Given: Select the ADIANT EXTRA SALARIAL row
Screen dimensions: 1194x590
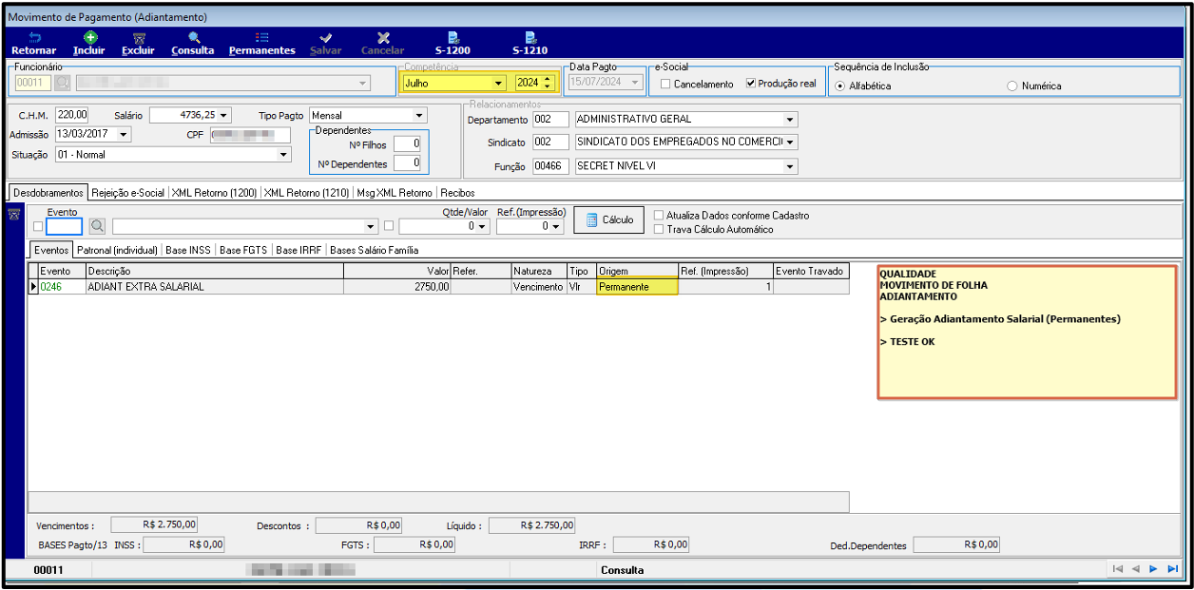Looking at the screenshot, I should coord(440,286).
